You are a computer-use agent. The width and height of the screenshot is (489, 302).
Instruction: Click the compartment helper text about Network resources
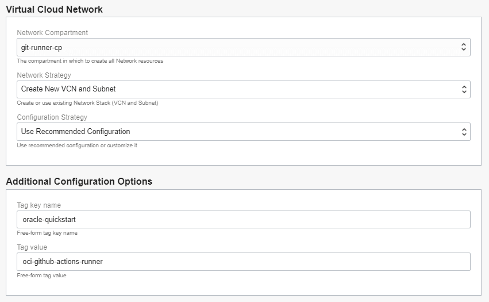90,61
